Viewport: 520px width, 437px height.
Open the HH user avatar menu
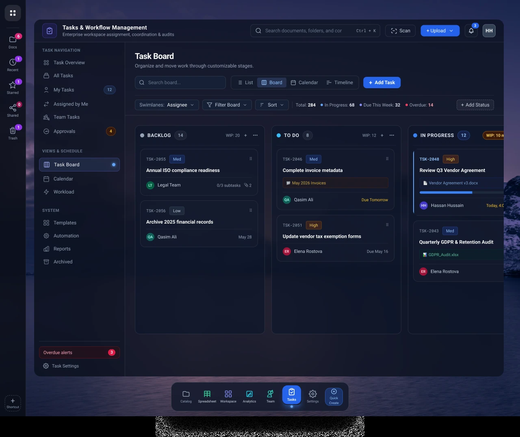click(489, 31)
